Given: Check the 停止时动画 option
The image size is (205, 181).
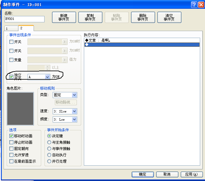Looking at the screenshot, I should [12, 142].
